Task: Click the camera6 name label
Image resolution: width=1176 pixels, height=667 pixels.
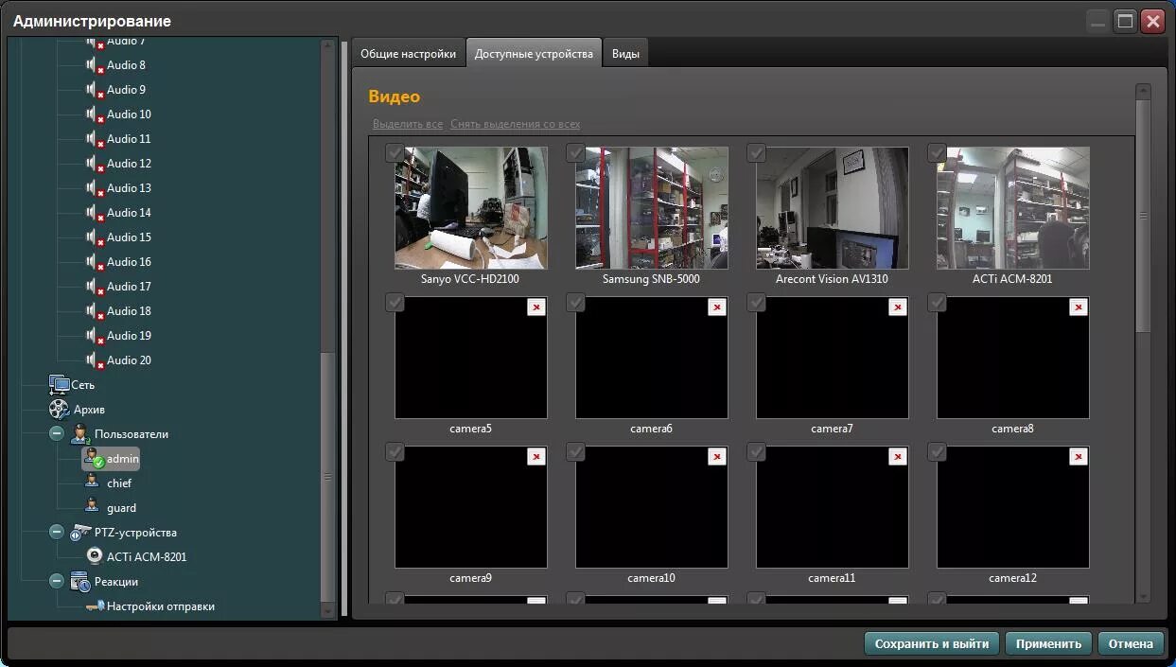Action: click(651, 429)
